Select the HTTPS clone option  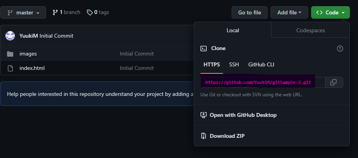(212, 64)
